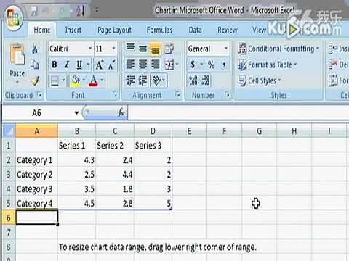Open Font Color dropdown arrow
The image size is (349, 261).
[x=102, y=80]
